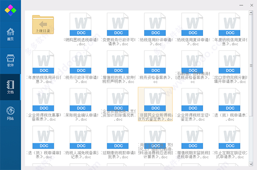Image resolution: width=257 pixels, height=170 pixels.
Task: Open the 购置税退税申请 doc file
Action: click(81, 29)
